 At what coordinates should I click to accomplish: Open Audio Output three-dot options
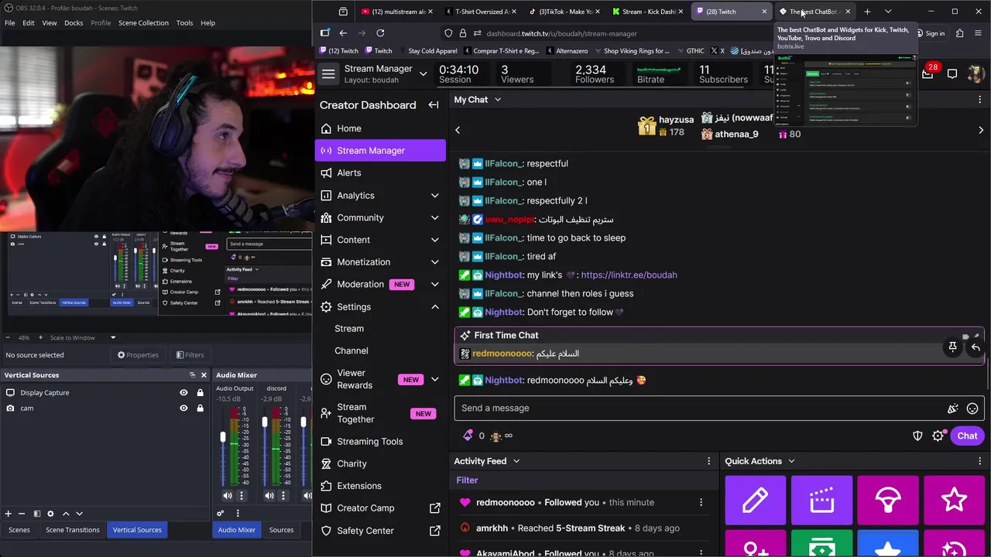[x=241, y=496]
